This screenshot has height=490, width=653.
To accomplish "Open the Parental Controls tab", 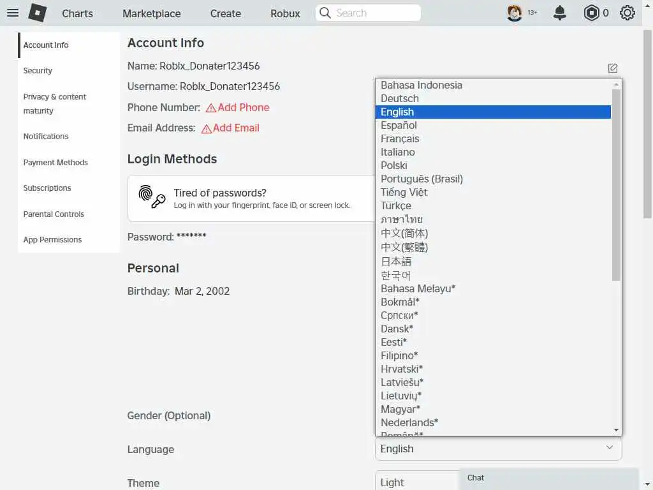I will [x=69, y=214].
